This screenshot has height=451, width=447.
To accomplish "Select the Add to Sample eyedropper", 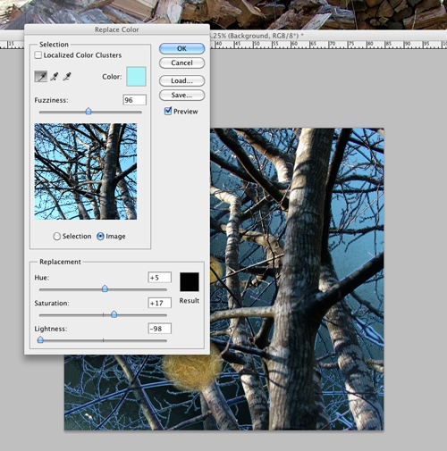I will [54, 77].
